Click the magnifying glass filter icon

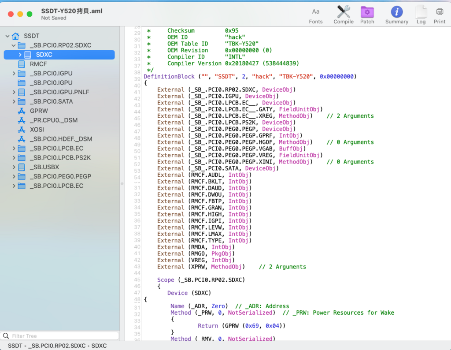click(6, 336)
